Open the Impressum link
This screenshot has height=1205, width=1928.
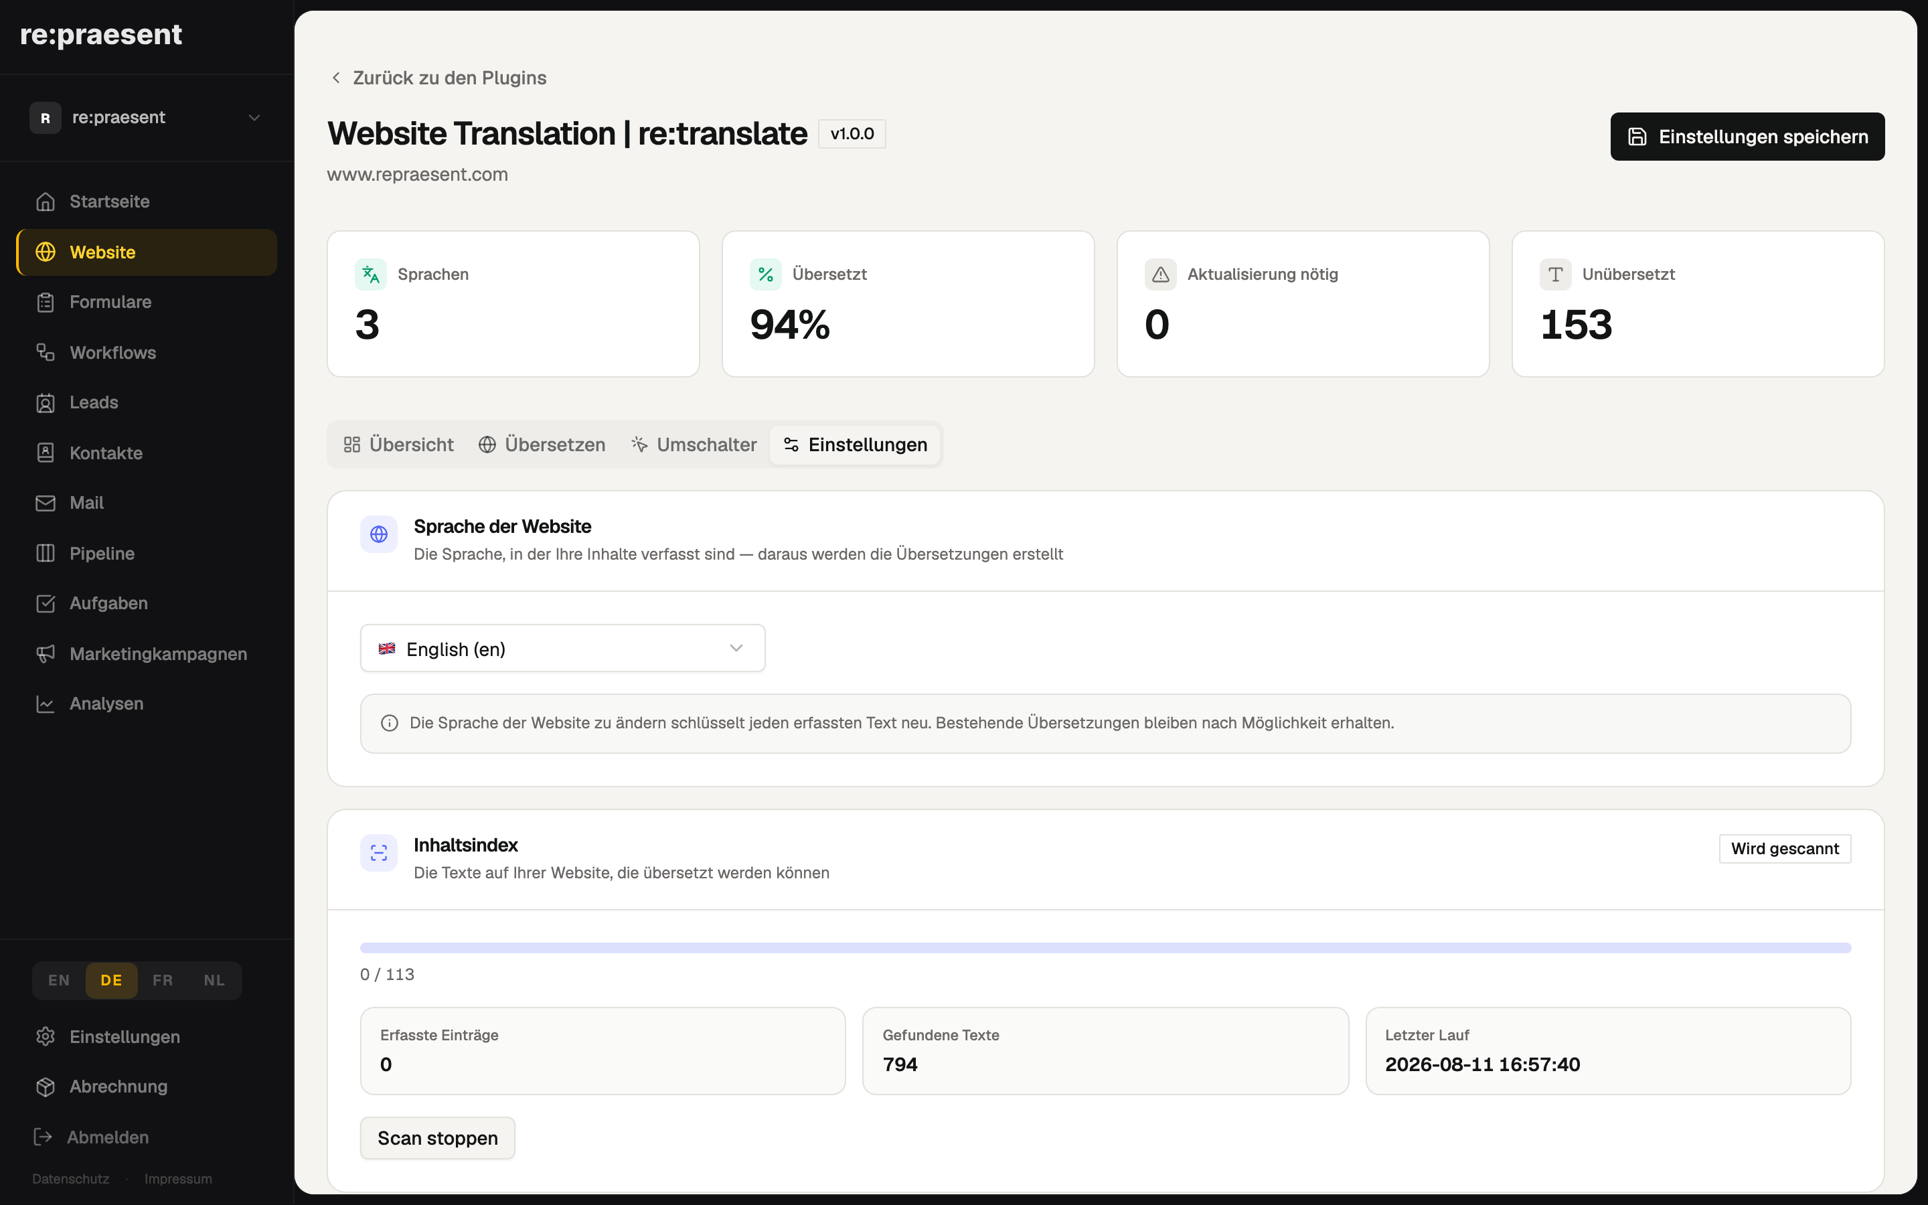(179, 1179)
